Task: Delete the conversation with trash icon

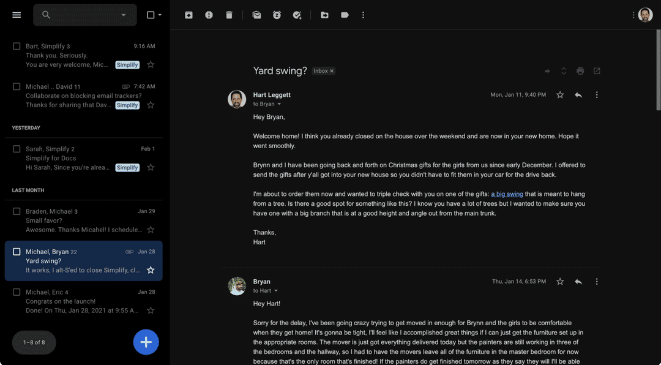Action: tap(229, 15)
